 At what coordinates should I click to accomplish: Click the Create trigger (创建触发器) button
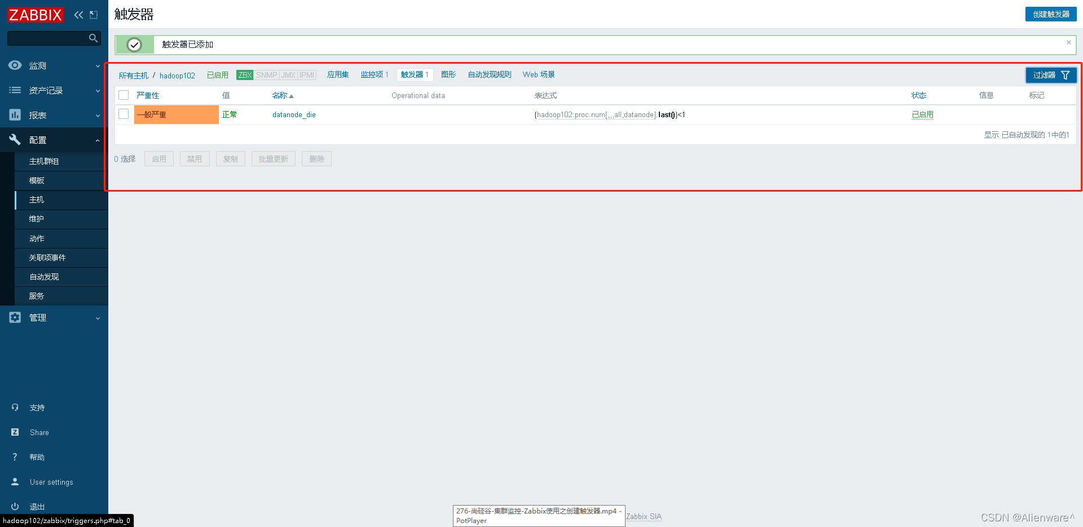click(1051, 14)
